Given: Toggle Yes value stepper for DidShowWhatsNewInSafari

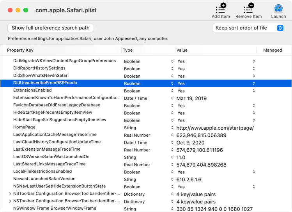Looking at the screenshot, I should (254, 76).
